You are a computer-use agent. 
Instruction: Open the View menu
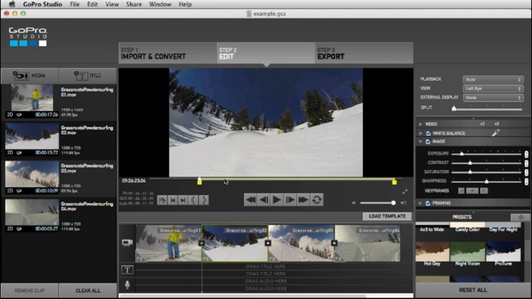coord(111,4)
